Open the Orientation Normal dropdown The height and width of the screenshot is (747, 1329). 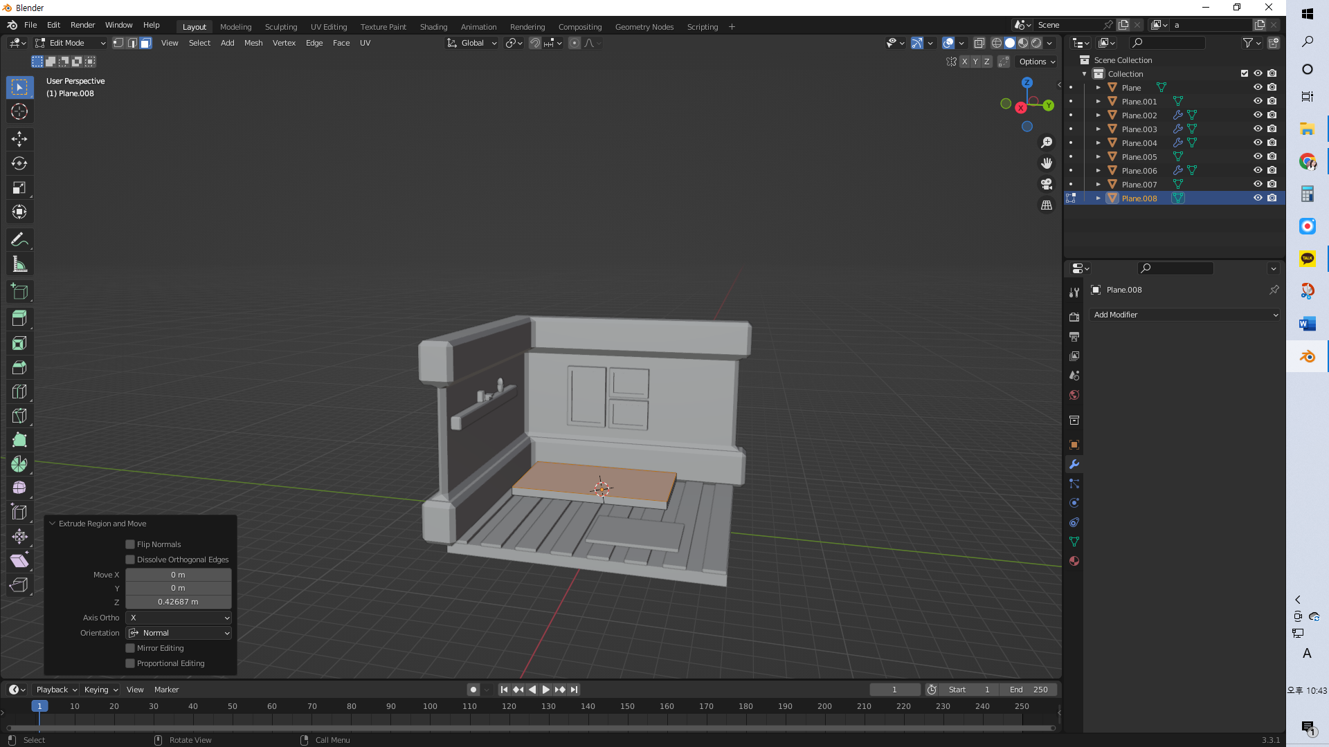179,633
